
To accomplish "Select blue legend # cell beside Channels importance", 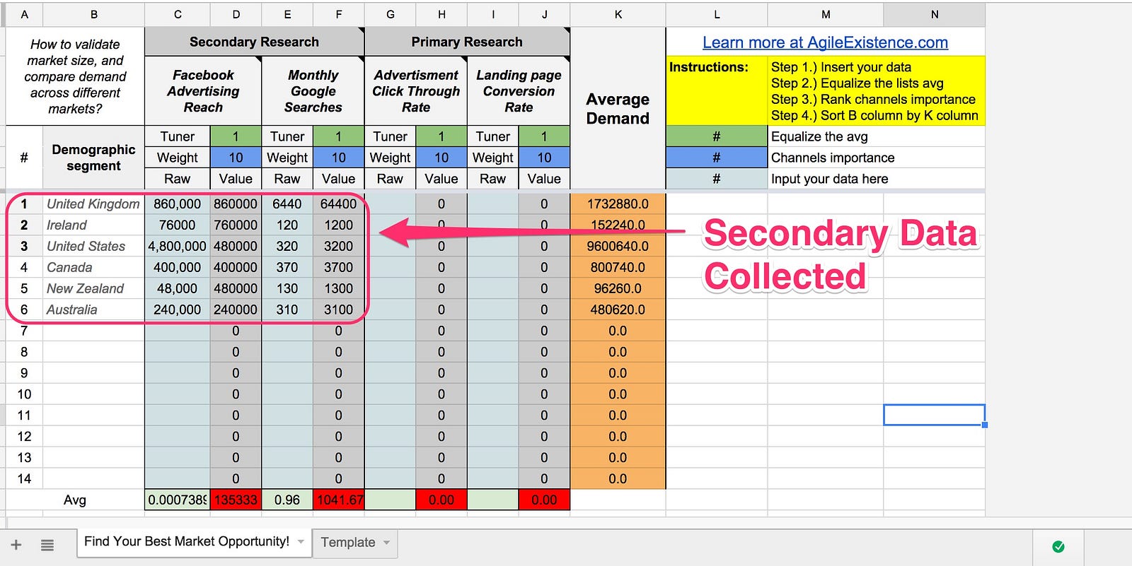I will click(x=717, y=158).
